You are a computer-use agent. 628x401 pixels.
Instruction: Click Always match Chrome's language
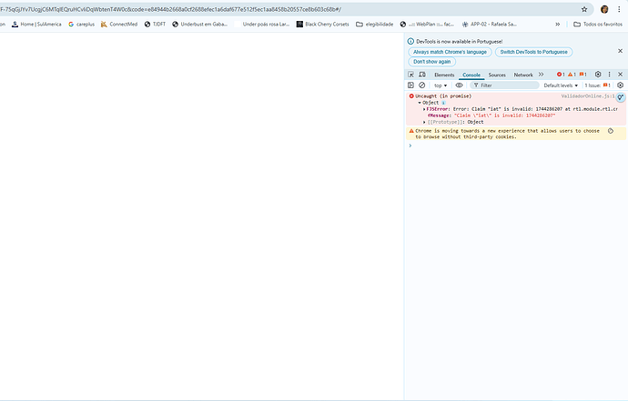coord(450,52)
